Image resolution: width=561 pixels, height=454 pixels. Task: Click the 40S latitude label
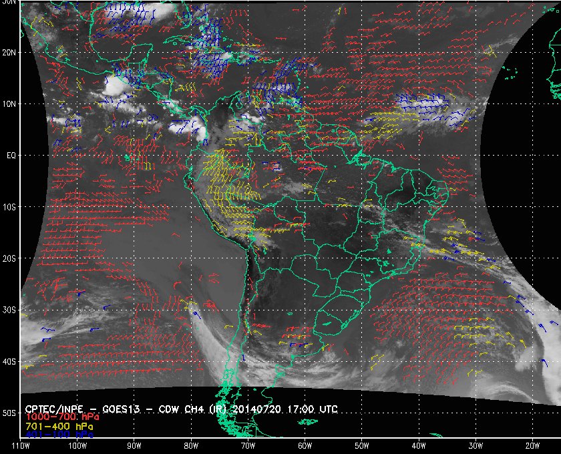[x=9, y=361]
